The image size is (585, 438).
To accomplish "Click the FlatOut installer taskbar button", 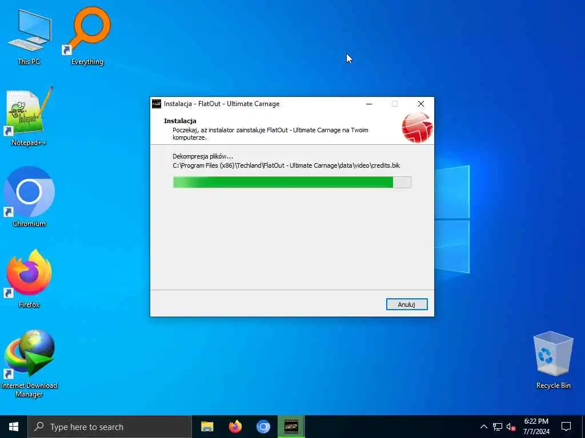I will pyautogui.click(x=291, y=427).
